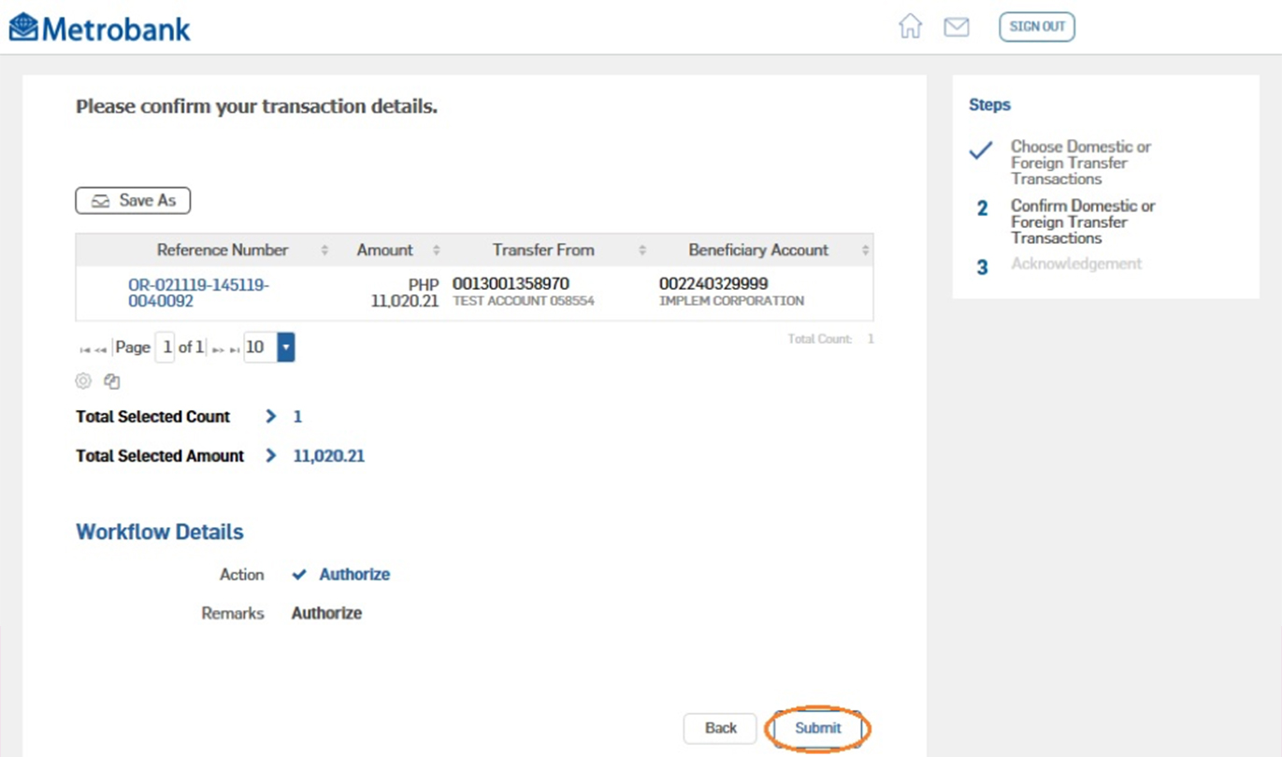This screenshot has height=757, width=1282.
Task: Select step 1 Choose Domestic or Foreign Transfer
Action: (x=1081, y=163)
